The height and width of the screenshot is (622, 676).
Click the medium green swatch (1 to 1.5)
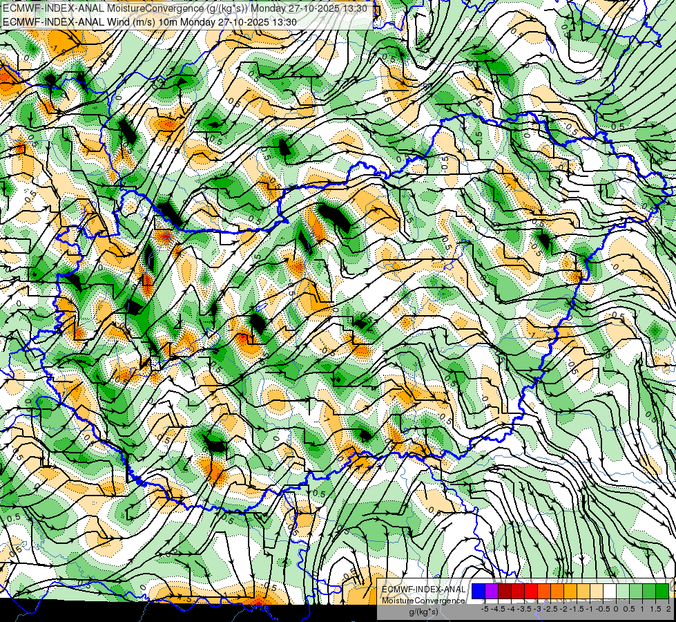(x=649, y=591)
